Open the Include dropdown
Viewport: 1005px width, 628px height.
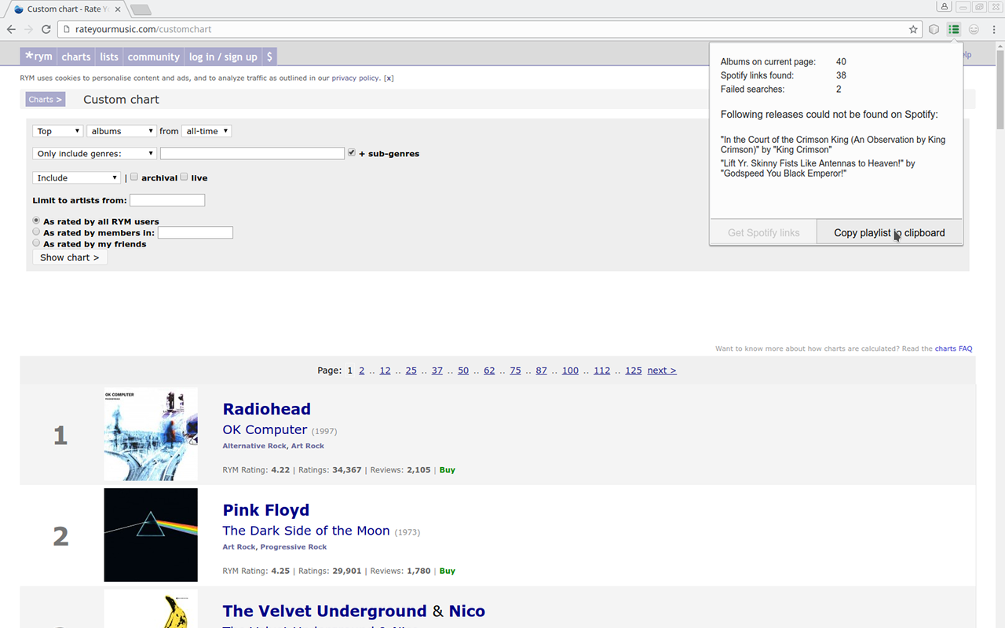coord(77,178)
